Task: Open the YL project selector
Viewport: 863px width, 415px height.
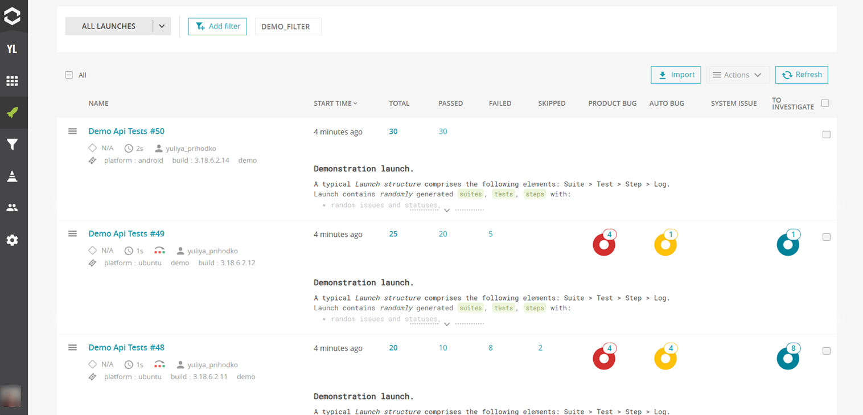Action: coord(12,49)
